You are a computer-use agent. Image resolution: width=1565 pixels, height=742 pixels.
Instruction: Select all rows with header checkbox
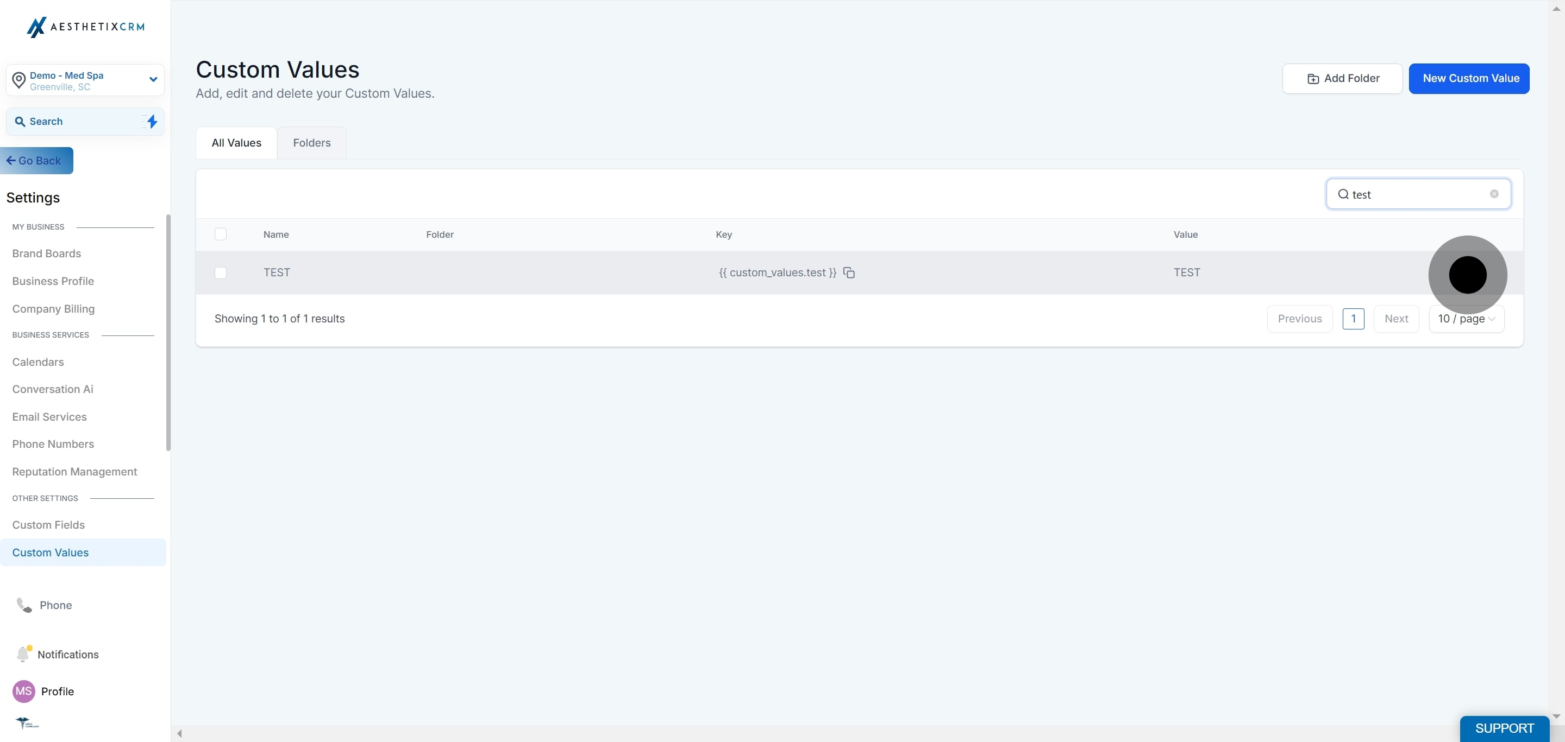(221, 234)
